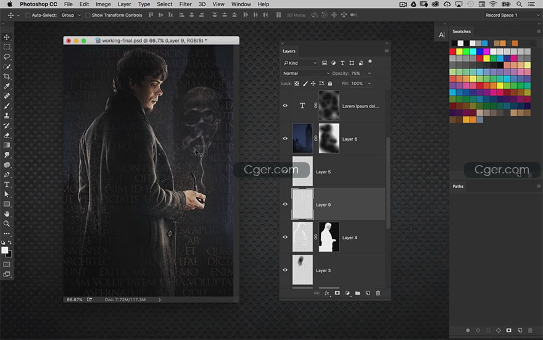Open the Filter menu

[x=185, y=4]
